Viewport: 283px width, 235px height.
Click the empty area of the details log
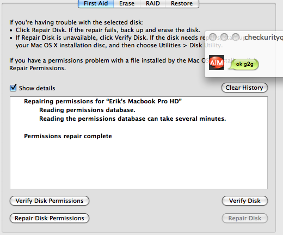[x=139, y=164]
